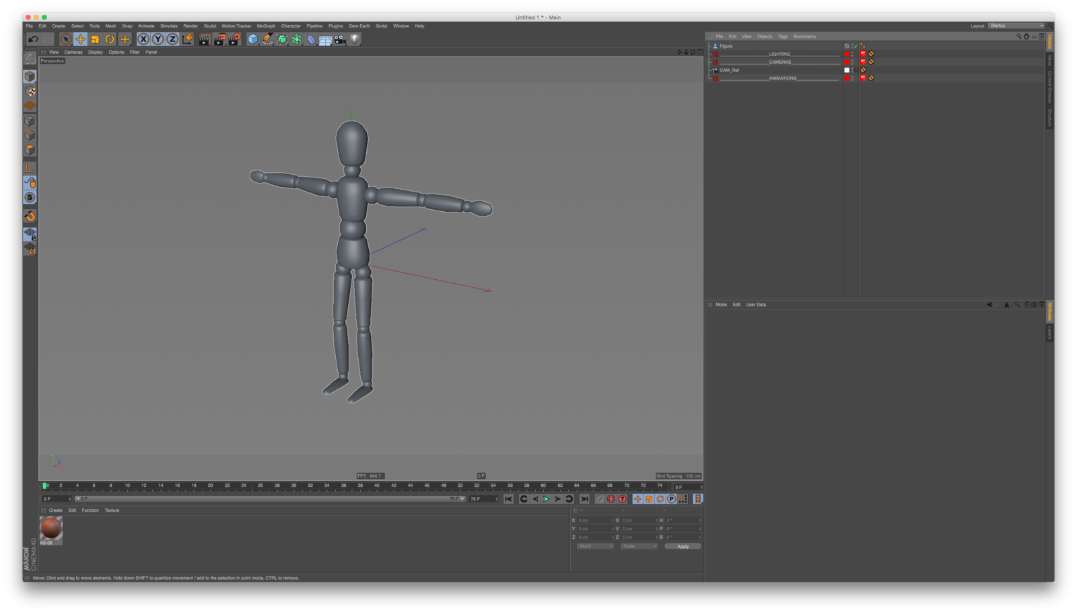Screen dimensions: 1077x614
Task: Add a Light object from the toolbar
Action: pyautogui.click(x=353, y=39)
